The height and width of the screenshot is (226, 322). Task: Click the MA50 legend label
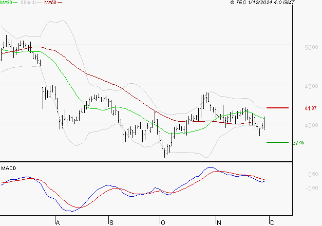pyautogui.click(x=50, y=3)
